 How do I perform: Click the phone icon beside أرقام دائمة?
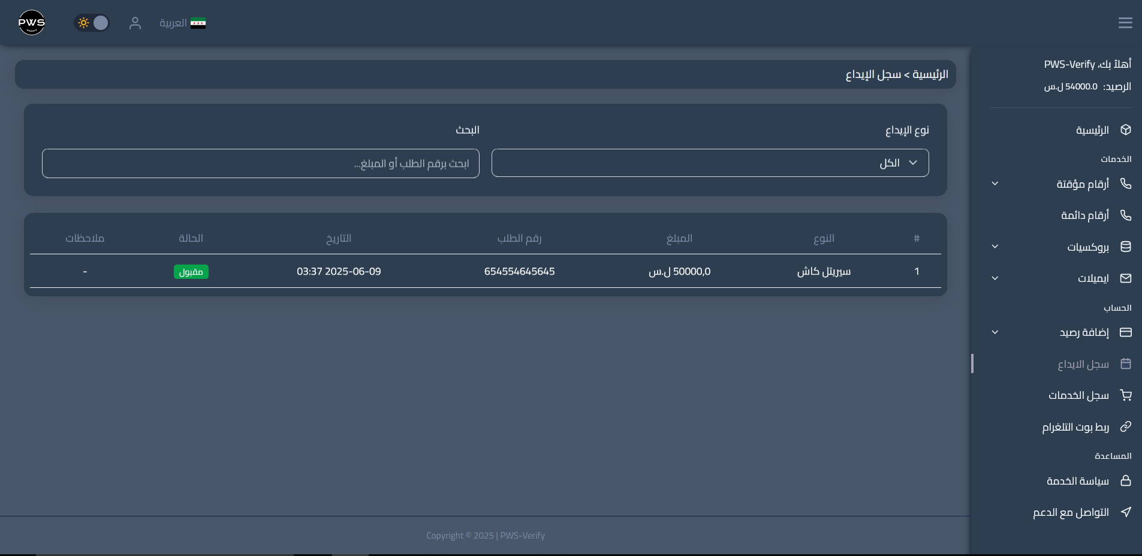tap(1126, 215)
